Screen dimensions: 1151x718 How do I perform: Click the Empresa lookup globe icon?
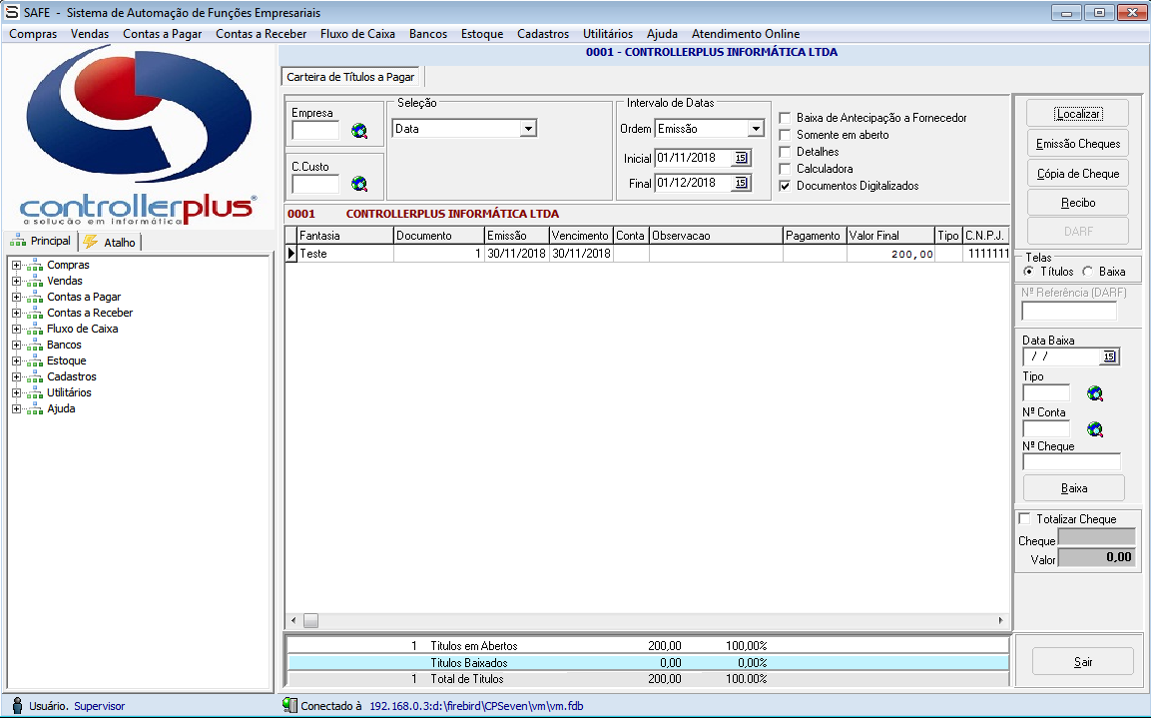[x=359, y=131]
